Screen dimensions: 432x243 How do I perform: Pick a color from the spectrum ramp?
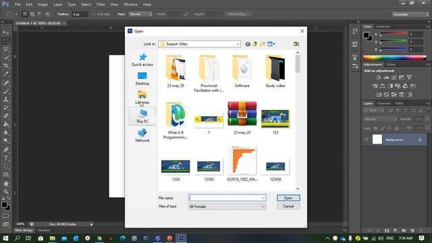pos(394,57)
